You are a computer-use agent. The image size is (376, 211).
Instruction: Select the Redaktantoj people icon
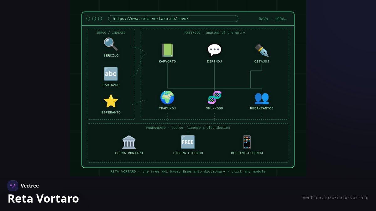262,98
